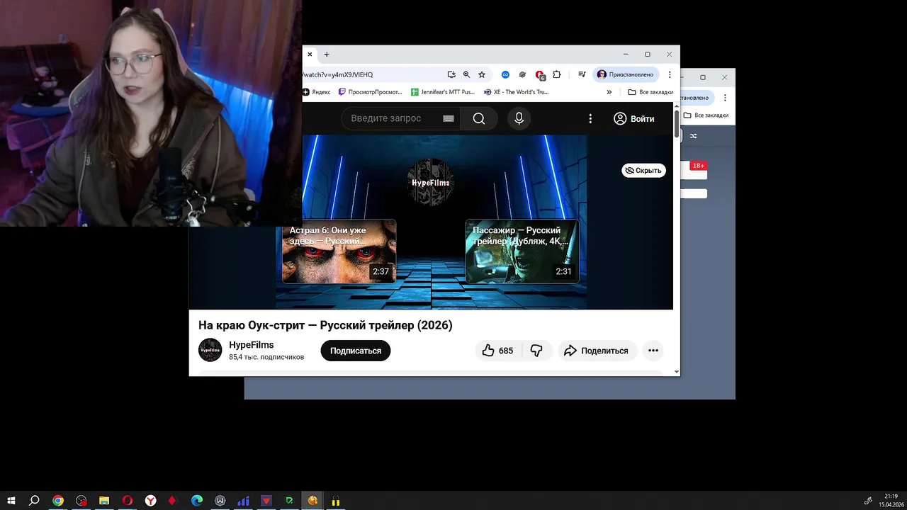907x510 pixels.
Task: Click the HypeFilms channel avatar below the title
Action: pyautogui.click(x=210, y=351)
